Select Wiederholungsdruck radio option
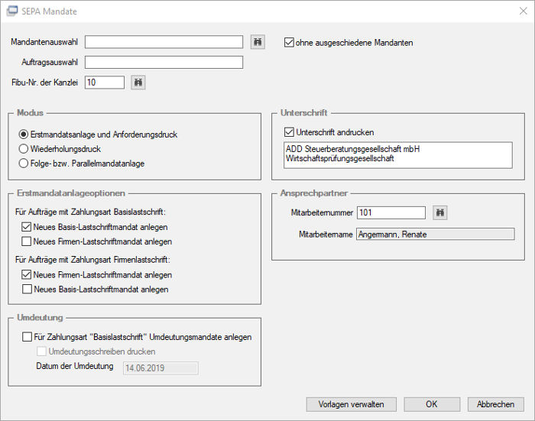This screenshot has width=535, height=421. [23, 149]
